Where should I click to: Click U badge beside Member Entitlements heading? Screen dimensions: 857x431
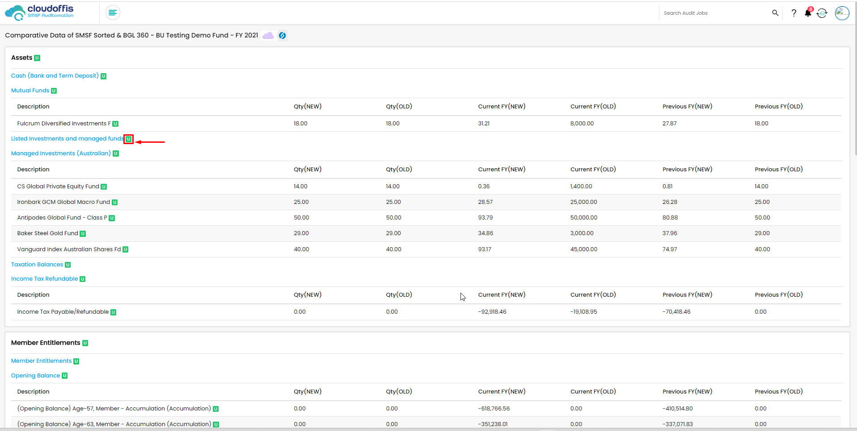(85, 343)
